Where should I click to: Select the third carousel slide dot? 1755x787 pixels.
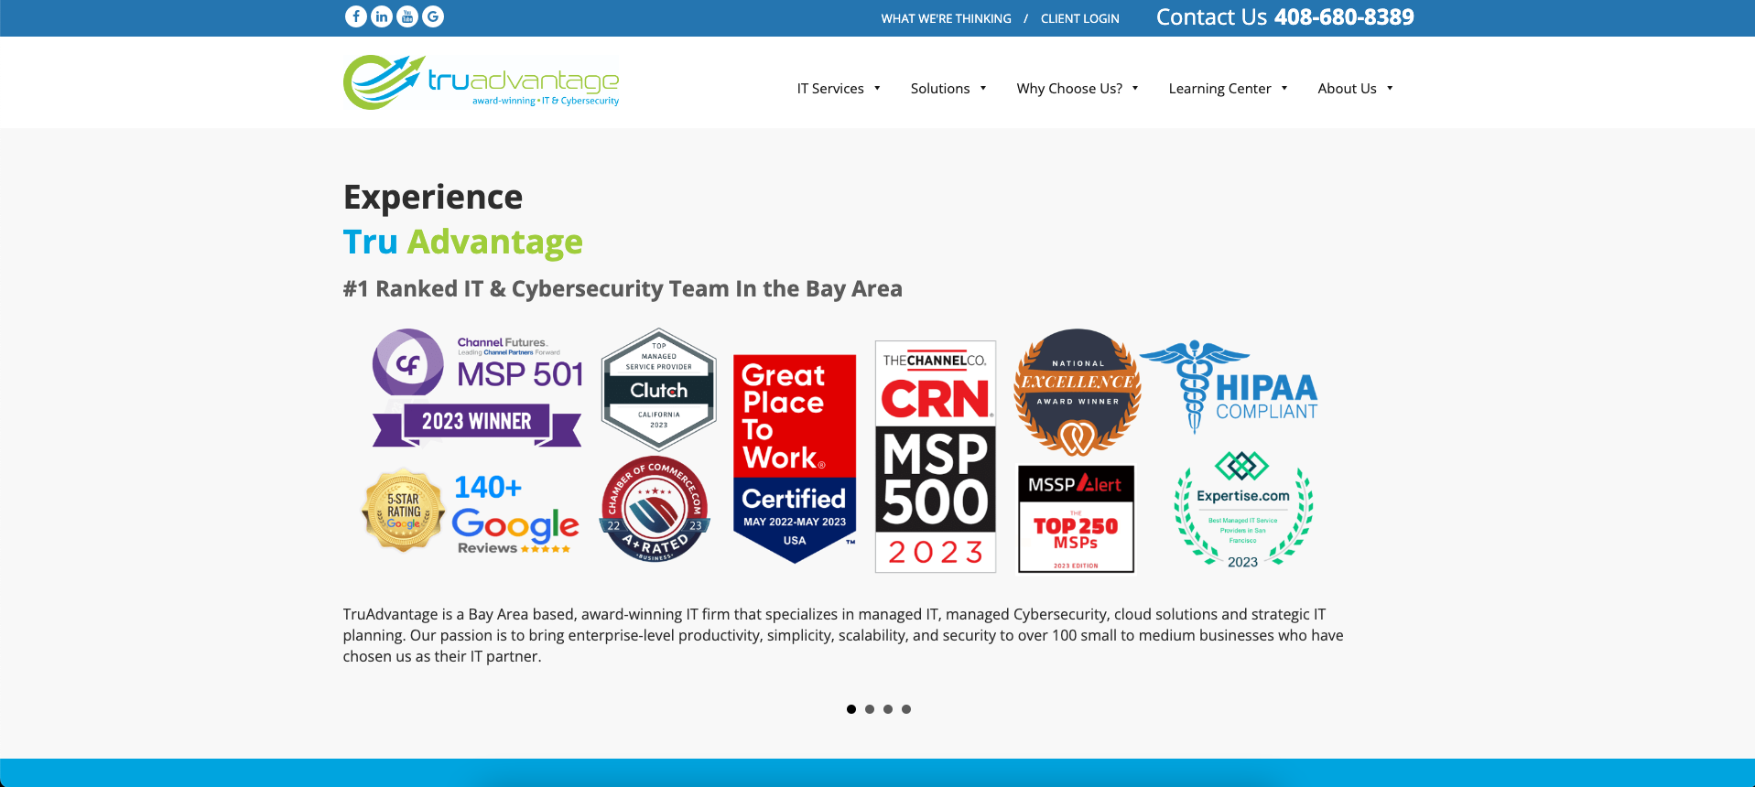[x=888, y=709]
